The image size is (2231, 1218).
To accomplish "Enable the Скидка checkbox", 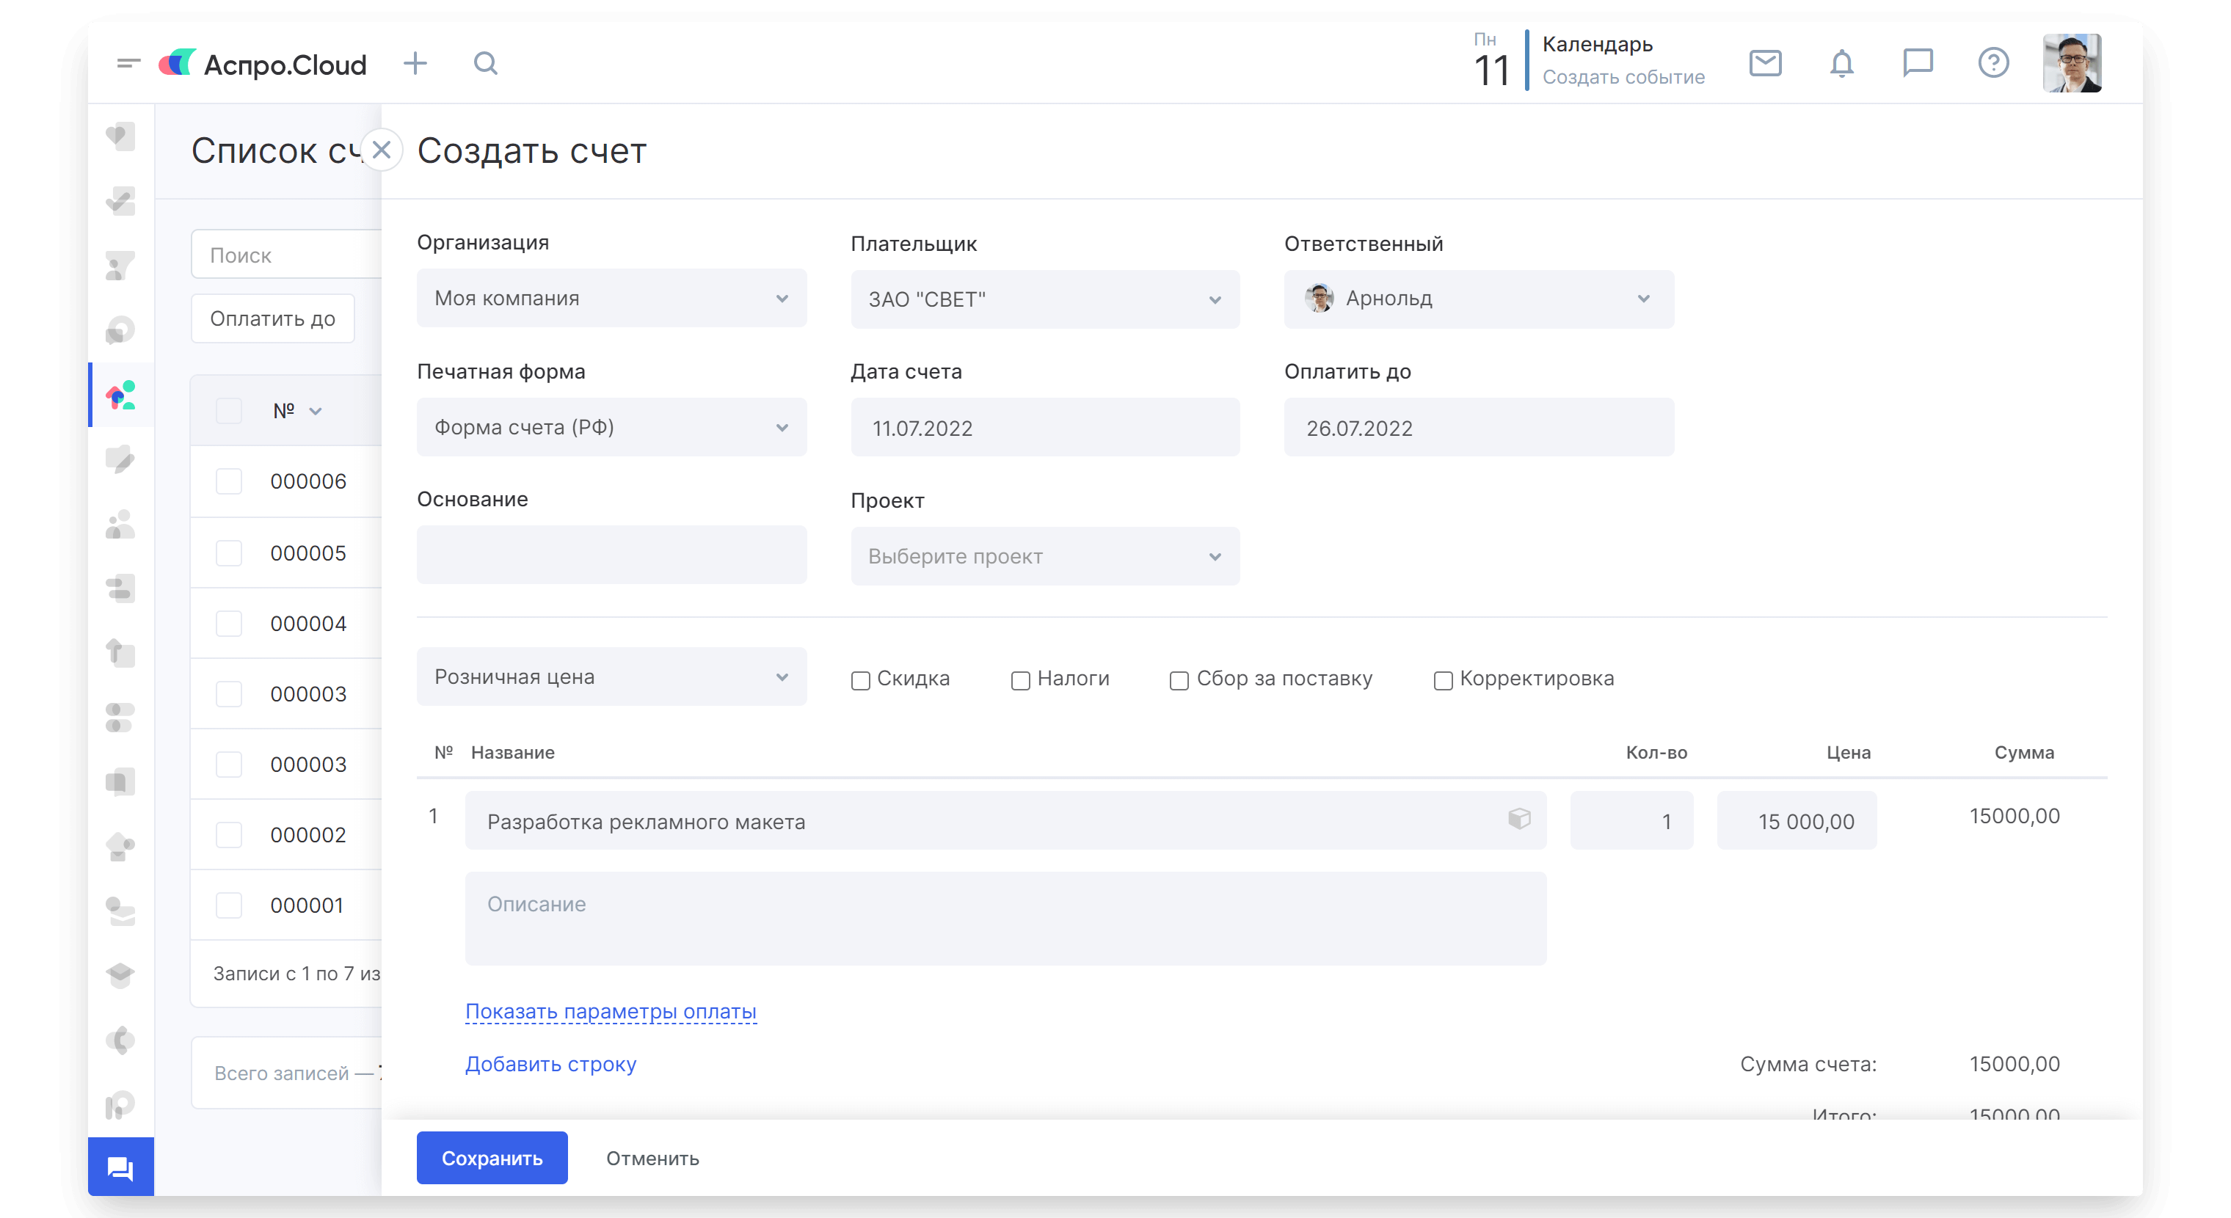I will (x=860, y=680).
